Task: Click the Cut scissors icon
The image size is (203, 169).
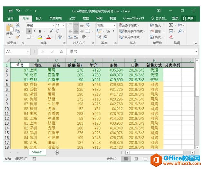Action: click(x=18, y=25)
